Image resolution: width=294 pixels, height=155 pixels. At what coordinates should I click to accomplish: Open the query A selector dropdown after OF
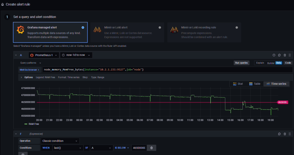pyautogui.click(x=101, y=148)
